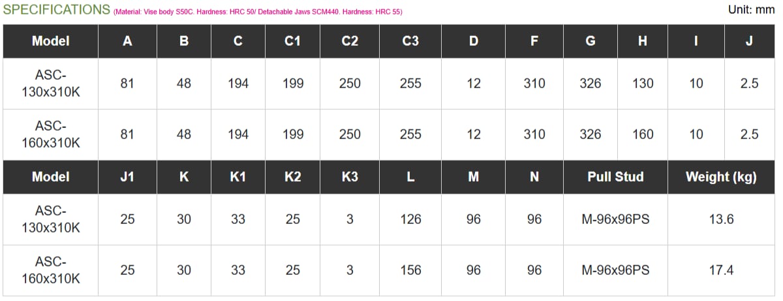783x301 pixels.
Task: Select the J1 column header
Action: (127, 177)
